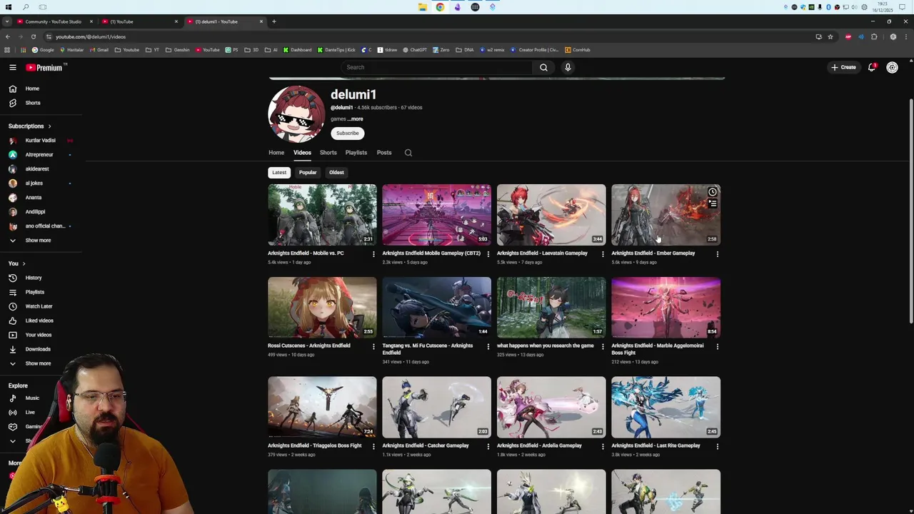Open Andilippi subscription channel
The image size is (914, 514).
[x=35, y=212]
